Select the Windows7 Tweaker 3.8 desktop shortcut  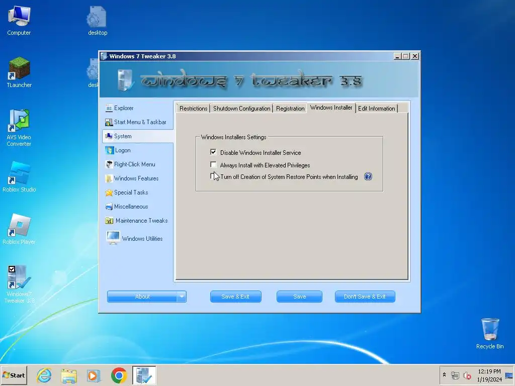click(19, 284)
